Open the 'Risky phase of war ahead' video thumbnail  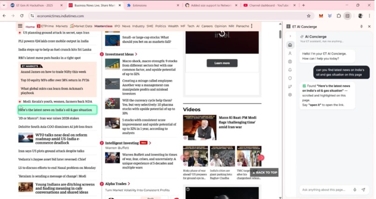click(195, 156)
